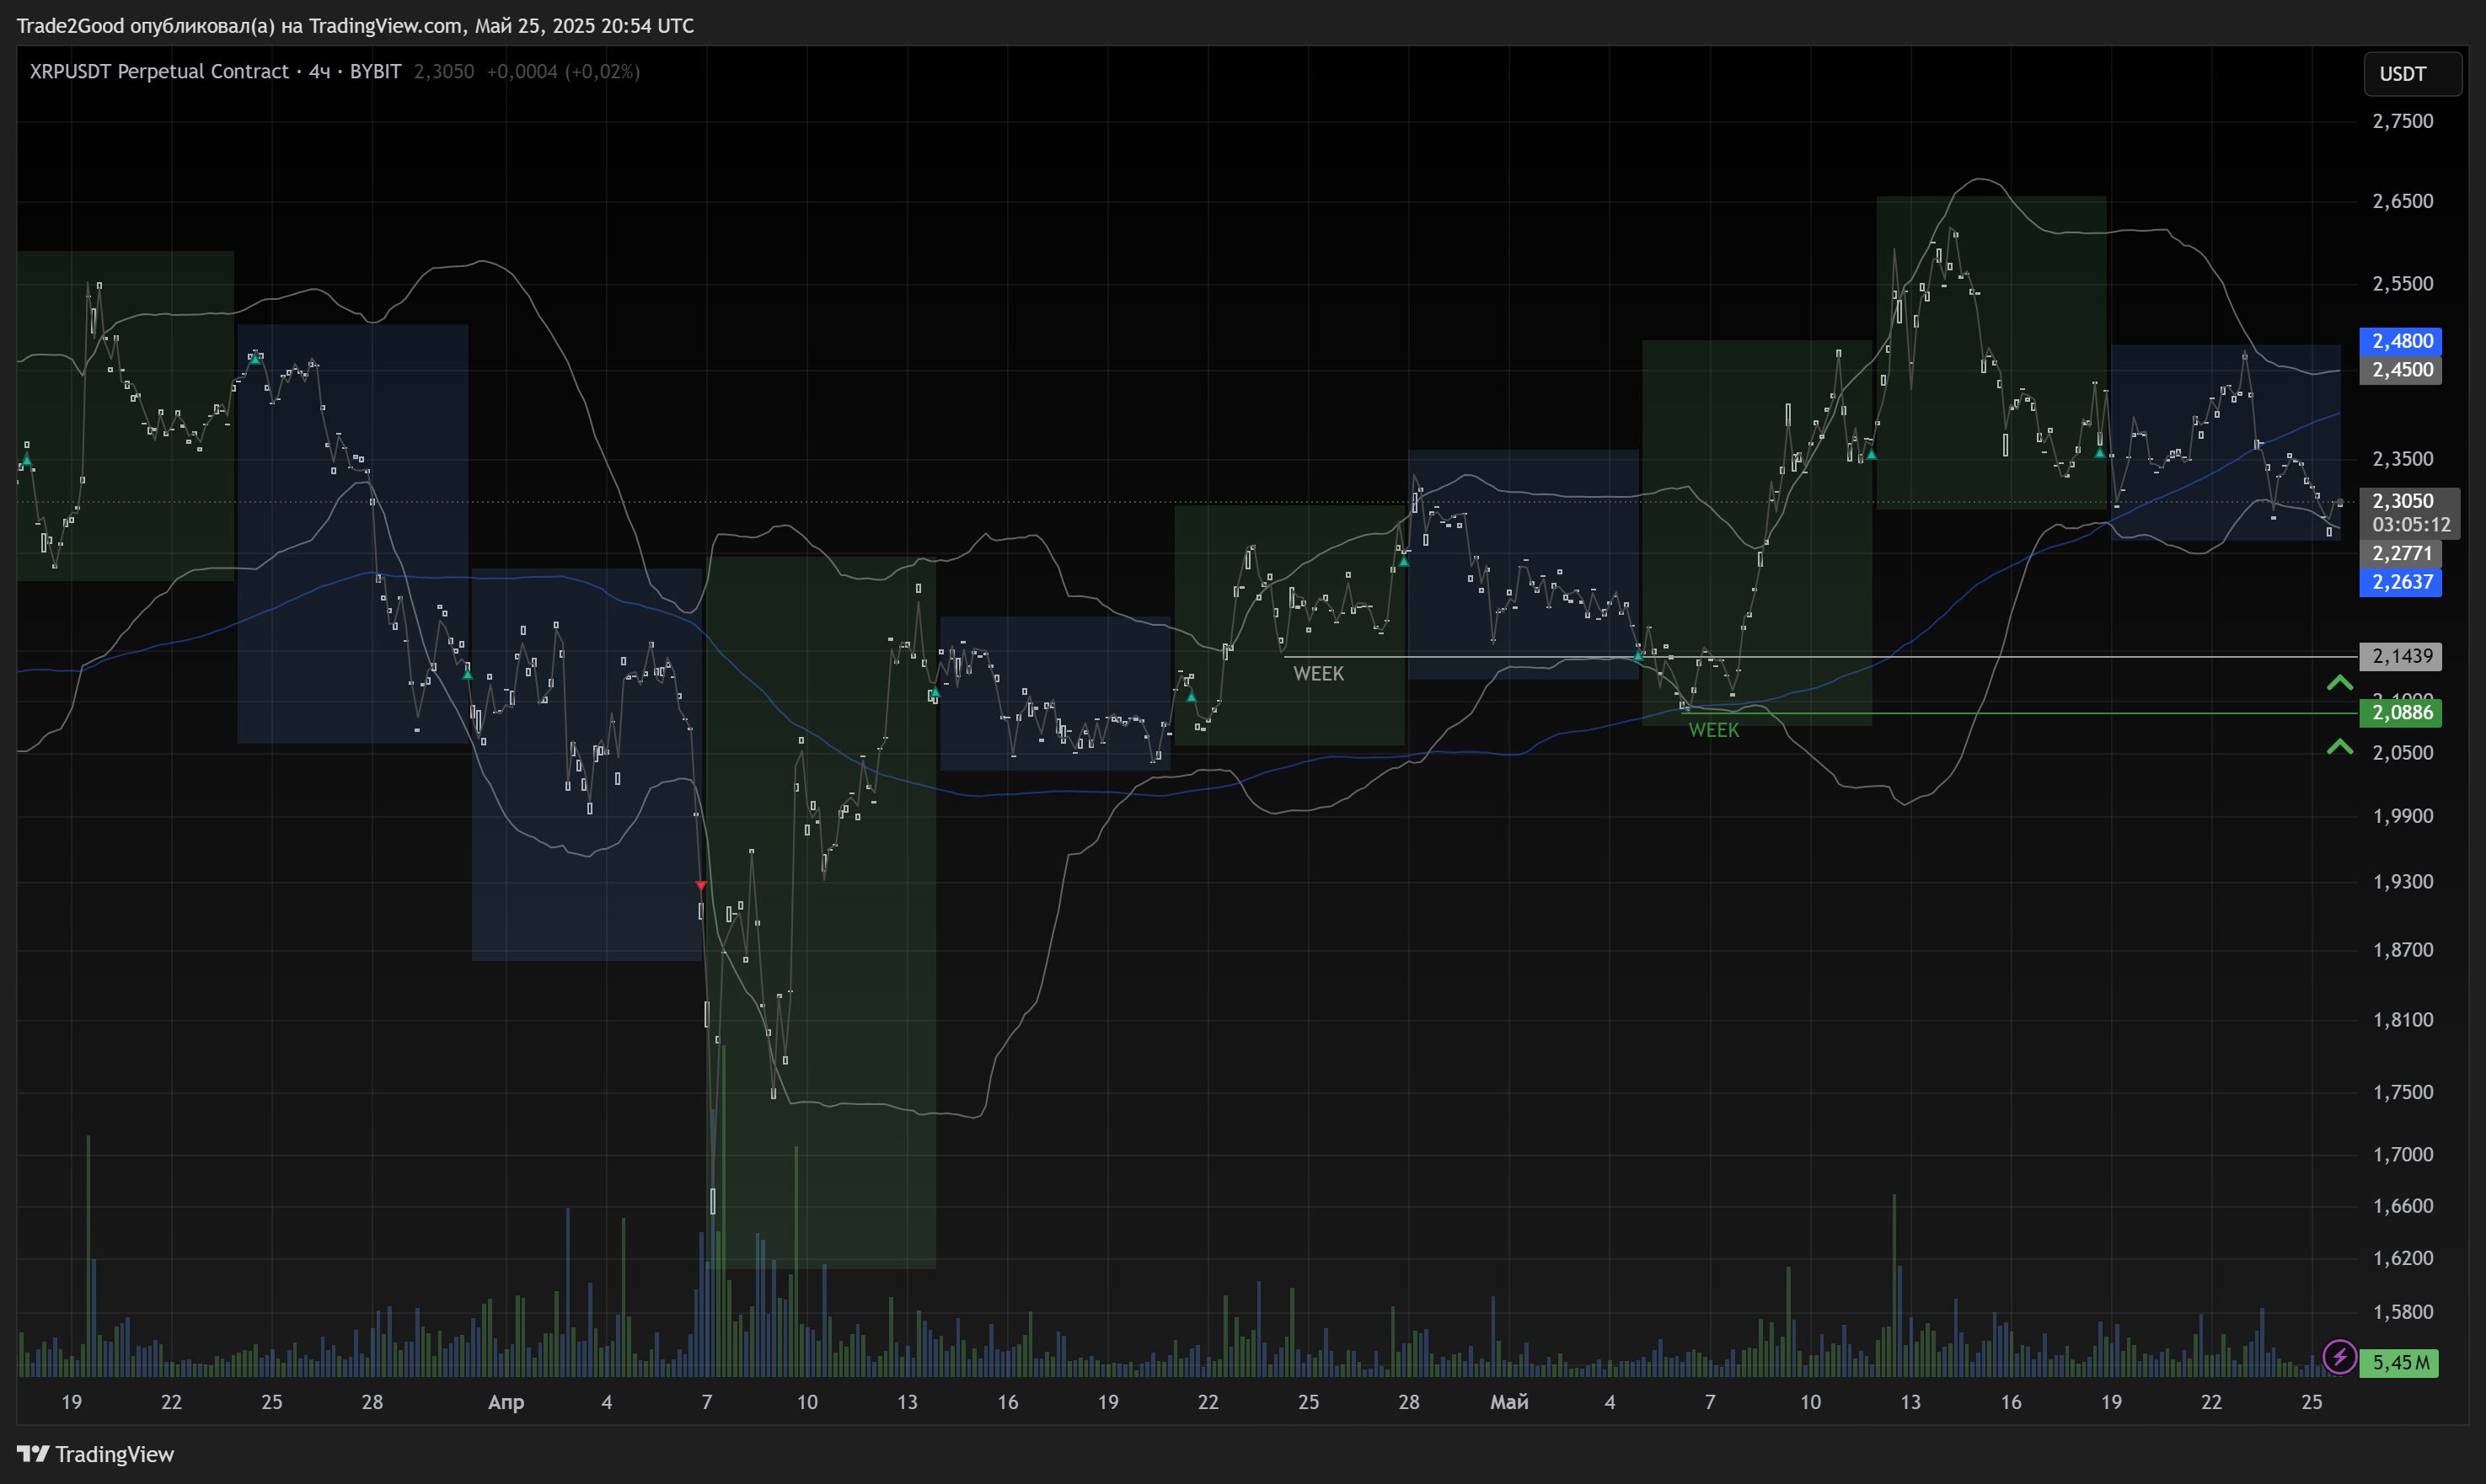Click the red down-triangle signal marker
Viewport: 2486px width, 1484px height.
(x=700, y=886)
